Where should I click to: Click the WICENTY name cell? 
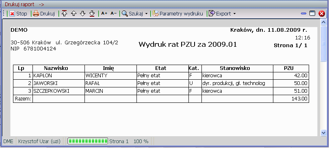tap(111, 76)
